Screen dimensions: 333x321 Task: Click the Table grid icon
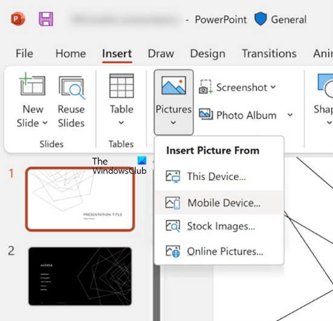pyautogui.click(x=122, y=86)
